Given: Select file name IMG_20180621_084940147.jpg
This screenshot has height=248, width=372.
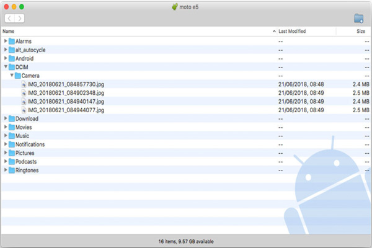Looking at the screenshot, I should click(x=66, y=101).
